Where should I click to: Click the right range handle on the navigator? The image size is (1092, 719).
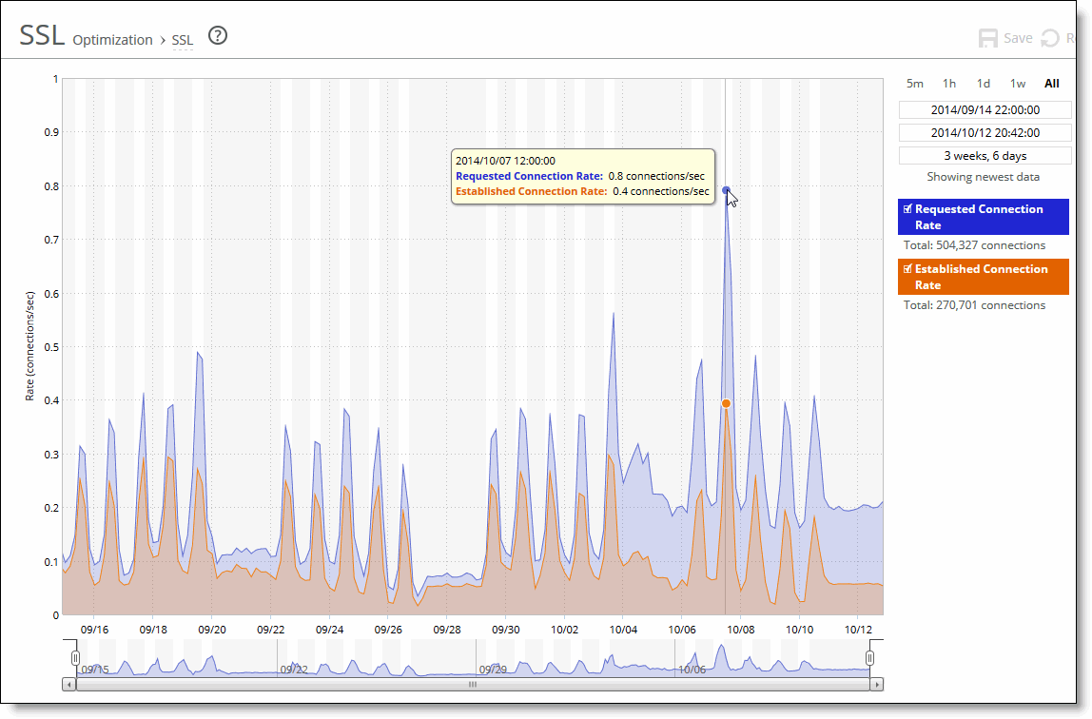pos(869,658)
